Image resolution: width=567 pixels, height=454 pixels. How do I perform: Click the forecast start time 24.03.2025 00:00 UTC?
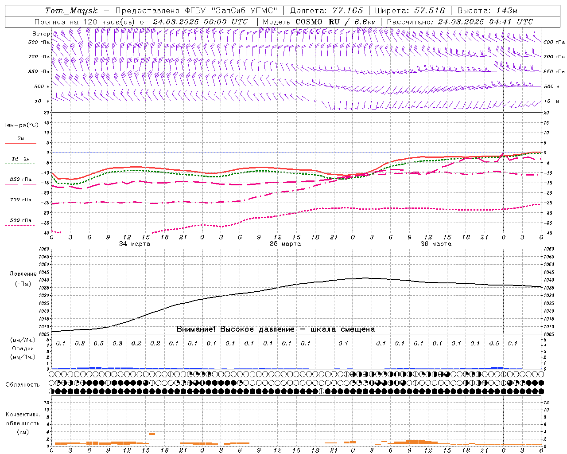pos(200,22)
